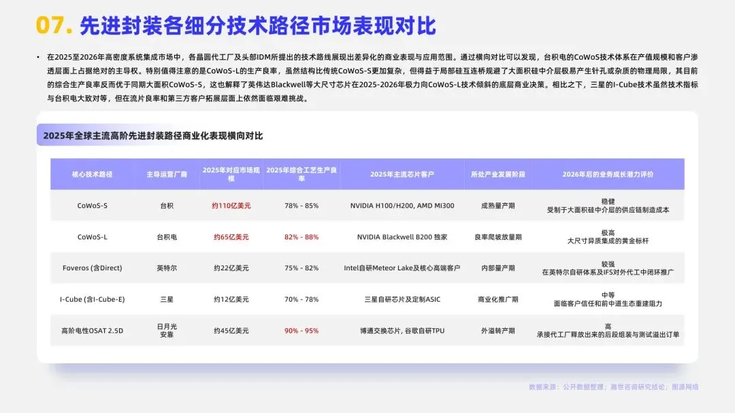Click market size 约12亿美元

(231, 300)
